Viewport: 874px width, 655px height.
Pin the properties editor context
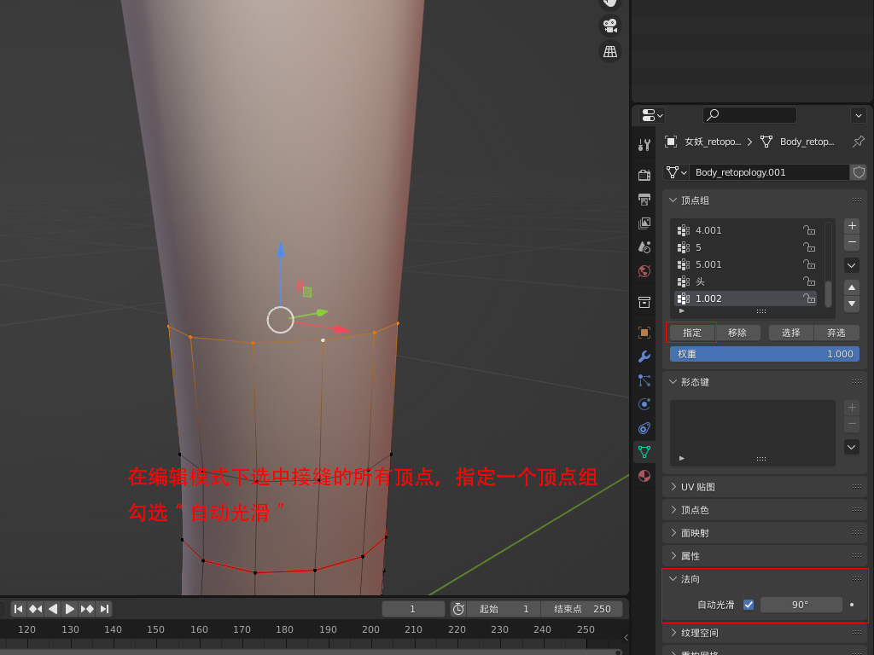coord(859,142)
